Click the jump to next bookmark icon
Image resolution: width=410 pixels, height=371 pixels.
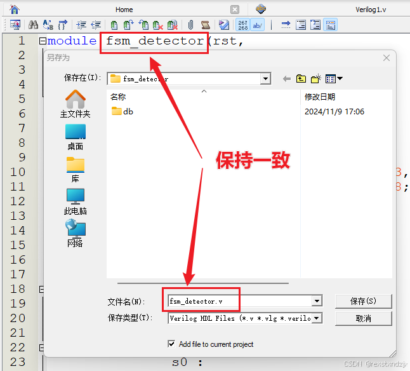tap(128, 25)
